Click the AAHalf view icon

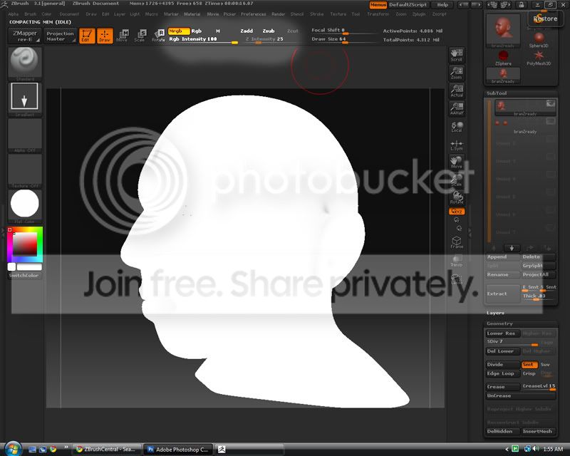457,108
